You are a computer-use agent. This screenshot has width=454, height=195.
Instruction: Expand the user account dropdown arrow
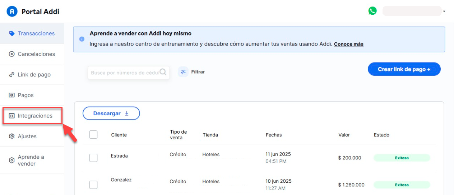point(444,11)
